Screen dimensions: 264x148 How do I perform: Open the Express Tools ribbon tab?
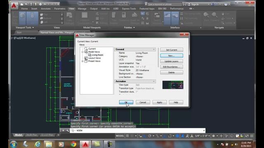pyautogui.click(x=129, y=9)
